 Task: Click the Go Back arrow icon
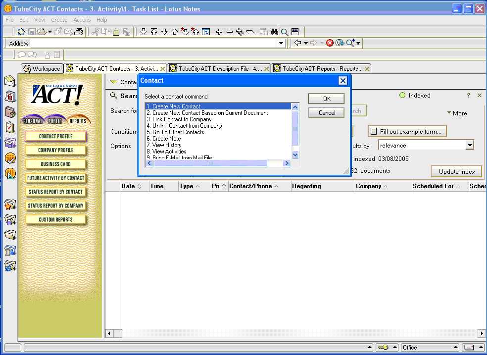298,43
